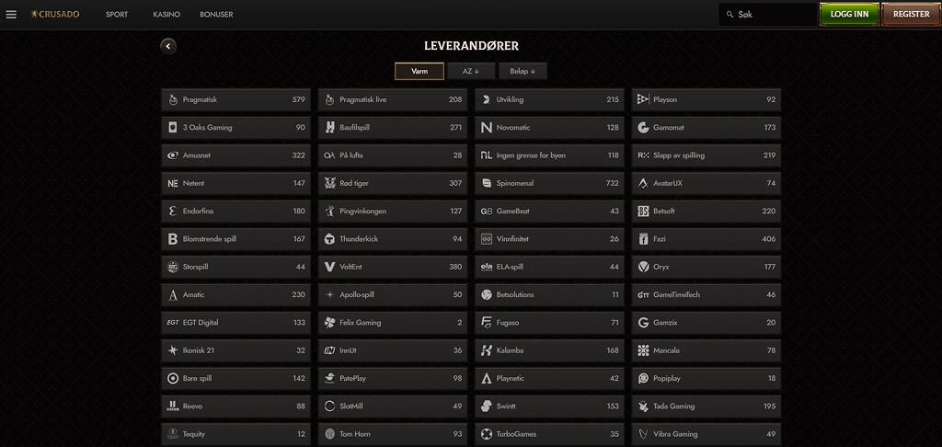Viewport: 942px width, 447px height.
Task: Open the hamburger menu icon
Action: click(x=11, y=15)
